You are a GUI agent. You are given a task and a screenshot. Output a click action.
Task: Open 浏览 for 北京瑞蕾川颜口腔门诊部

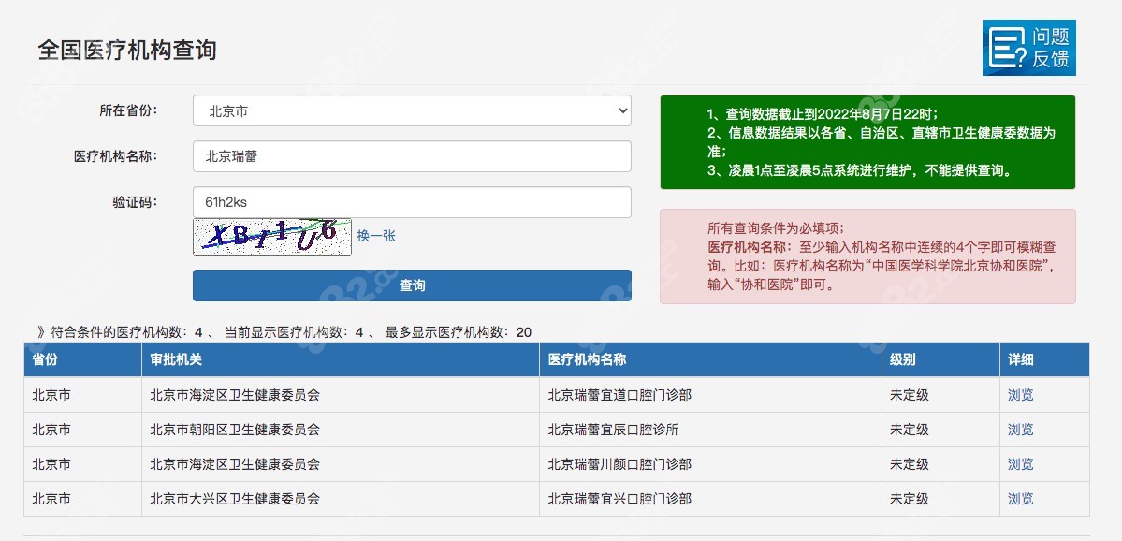pos(1019,464)
